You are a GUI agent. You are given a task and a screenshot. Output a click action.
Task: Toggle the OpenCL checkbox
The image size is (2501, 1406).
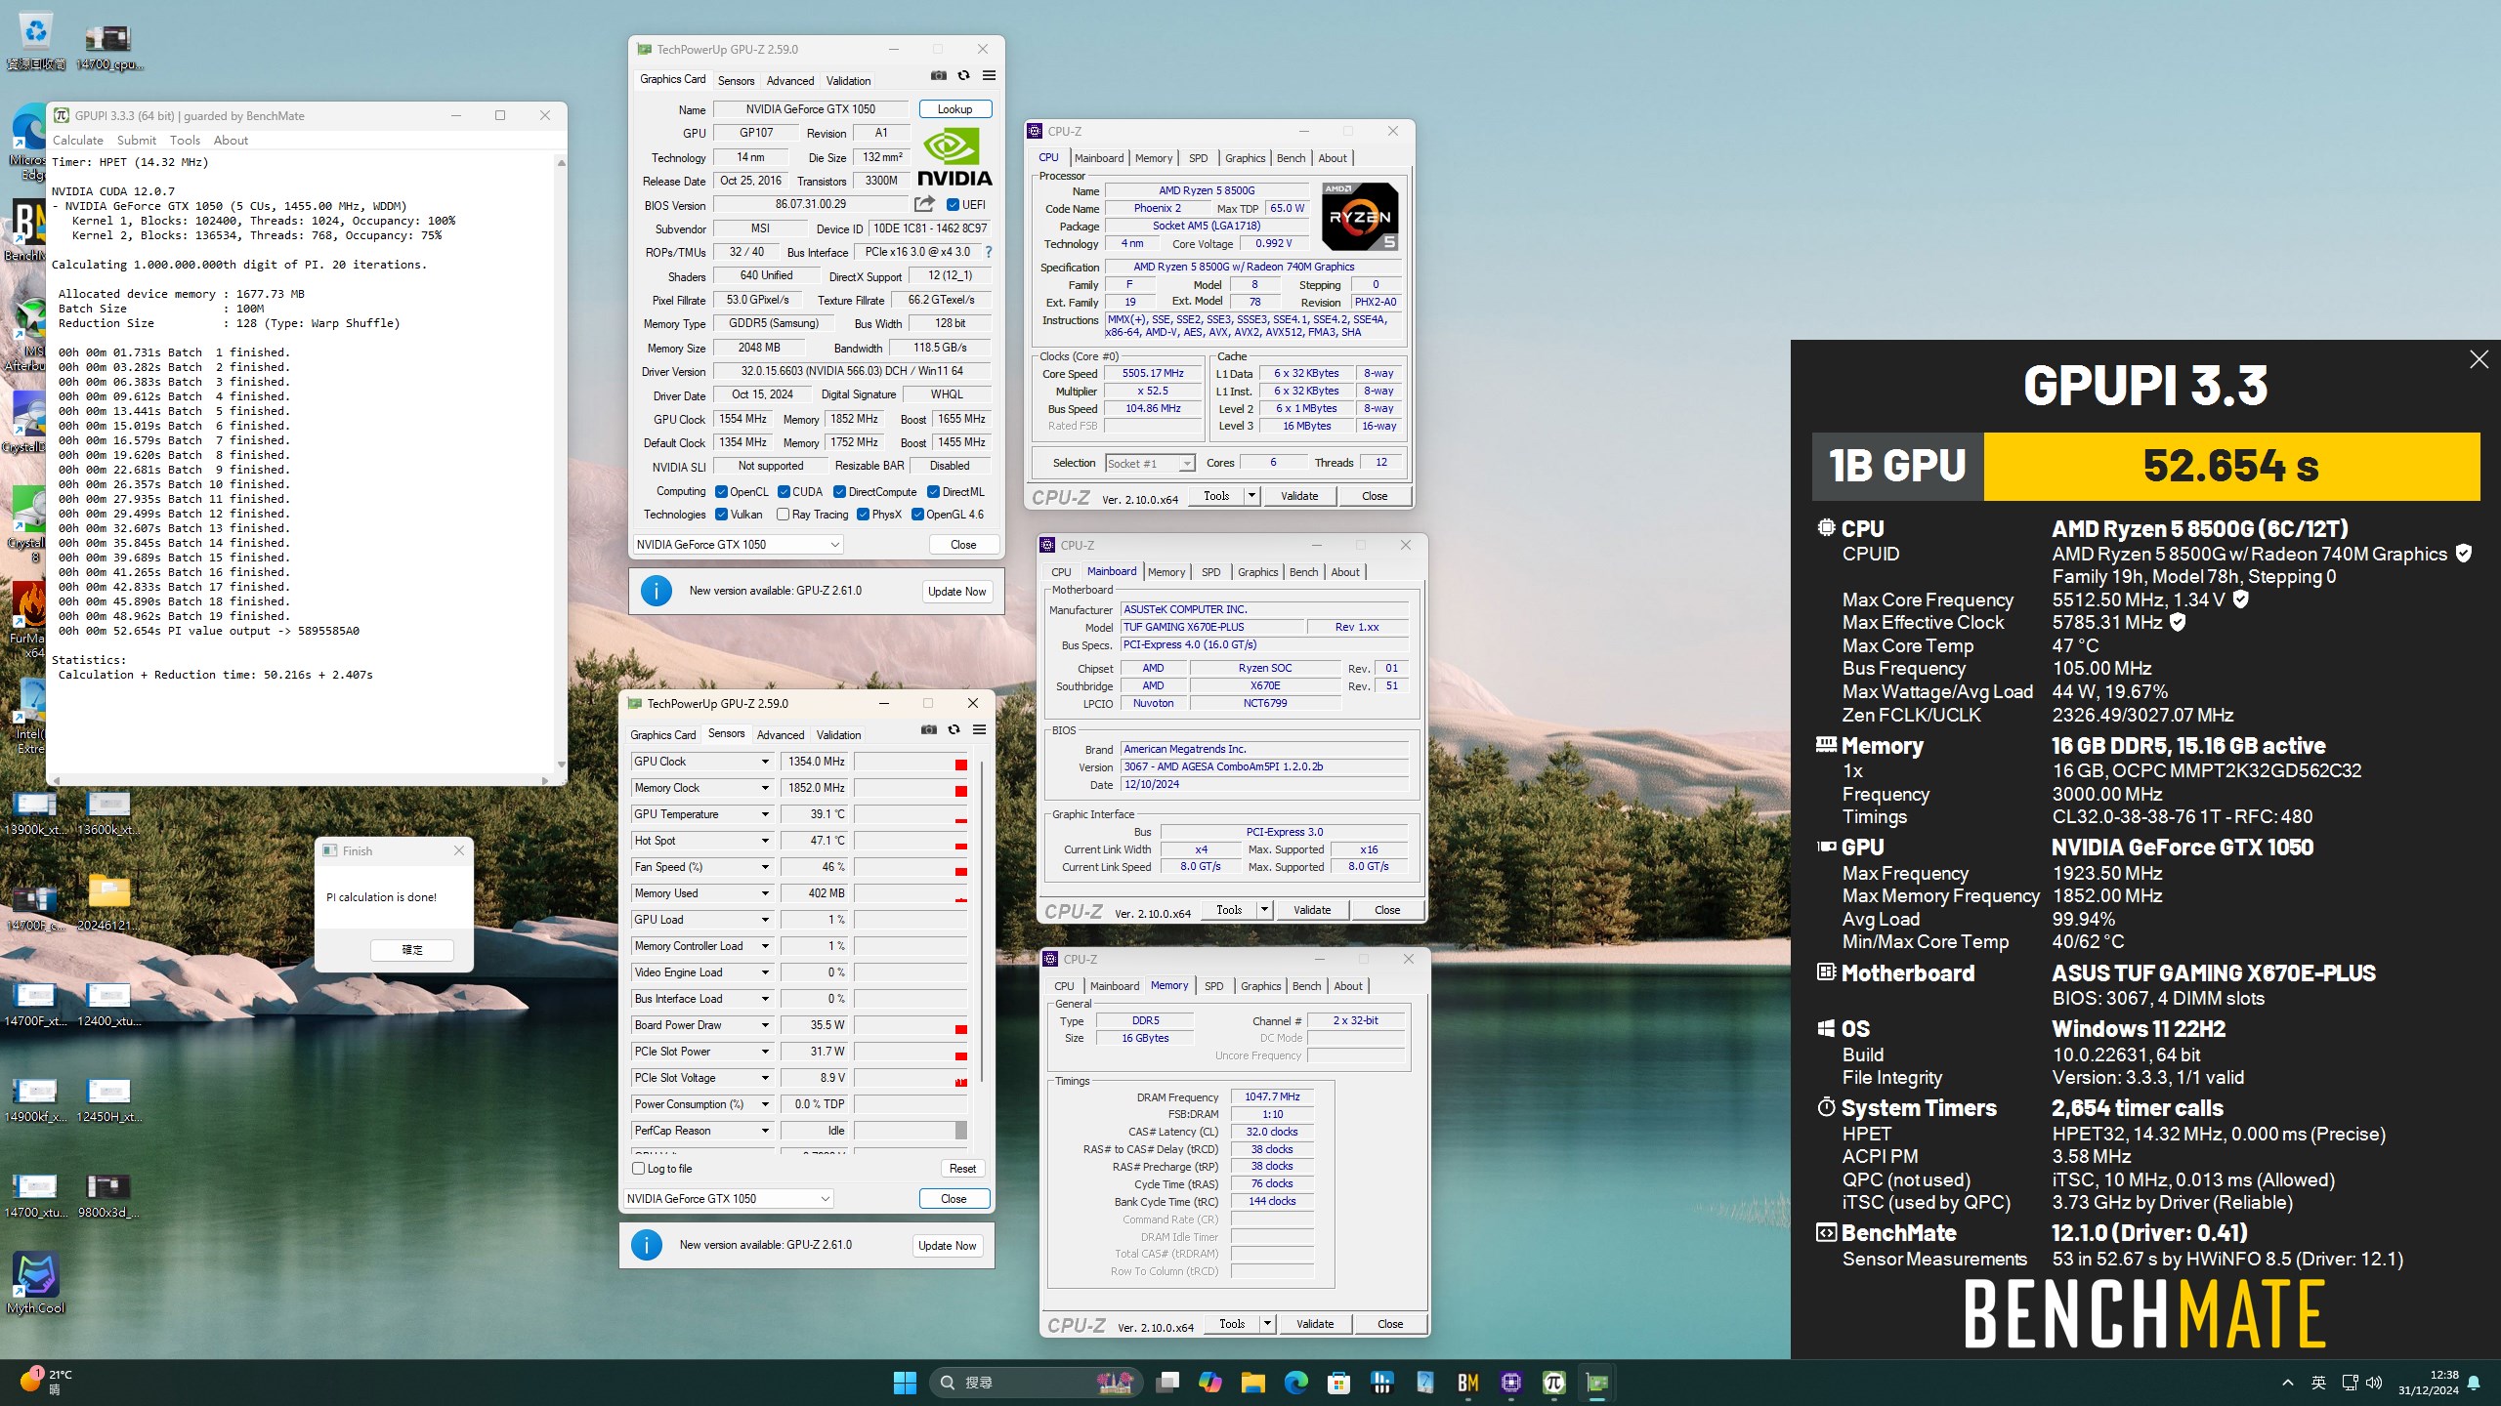click(x=721, y=491)
